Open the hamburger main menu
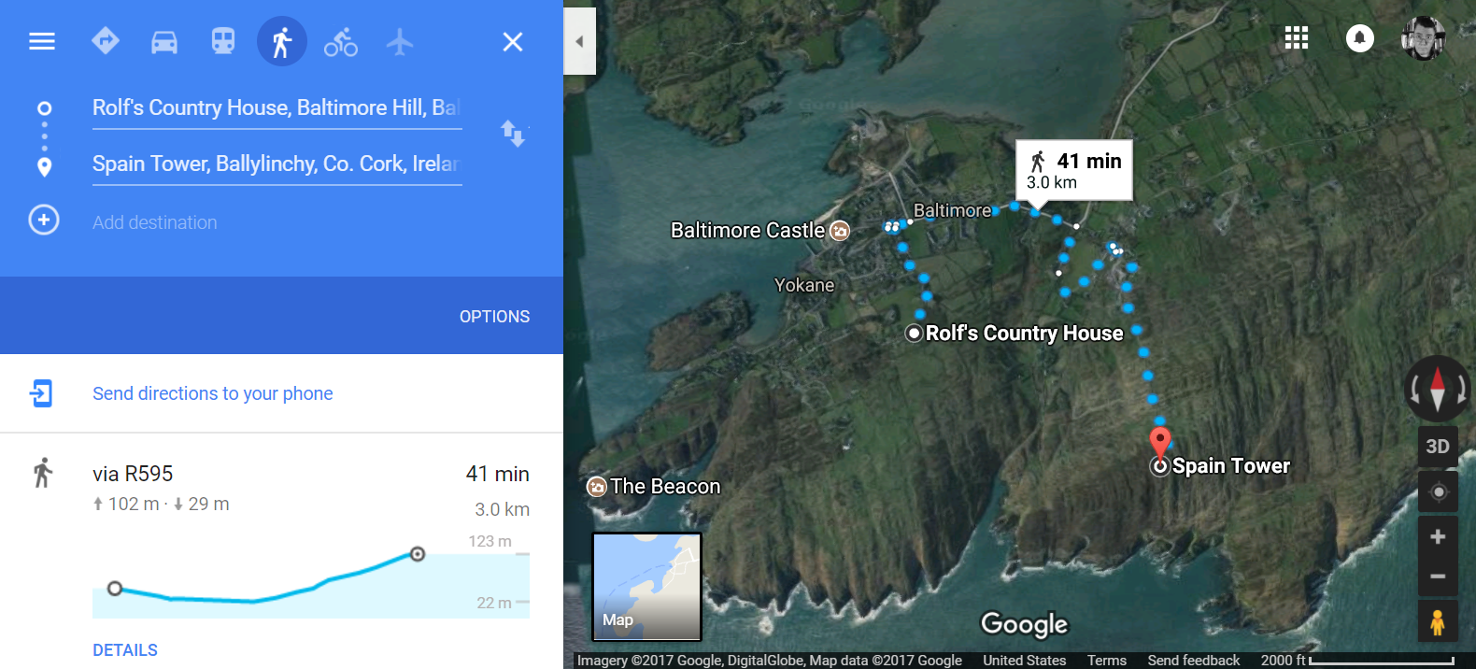Image resolution: width=1476 pixels, height=669 pixels. [42, 41]
